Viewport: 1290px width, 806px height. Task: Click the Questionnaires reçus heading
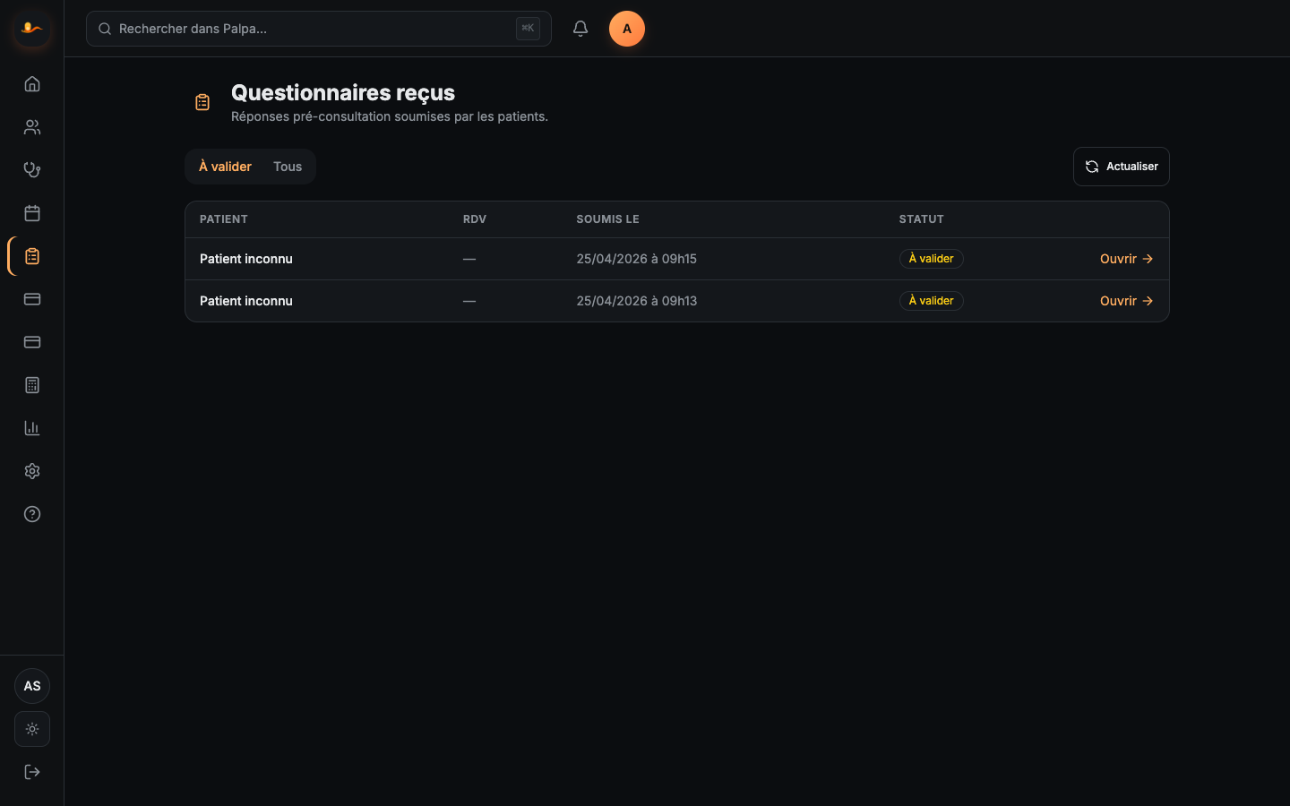343,93
